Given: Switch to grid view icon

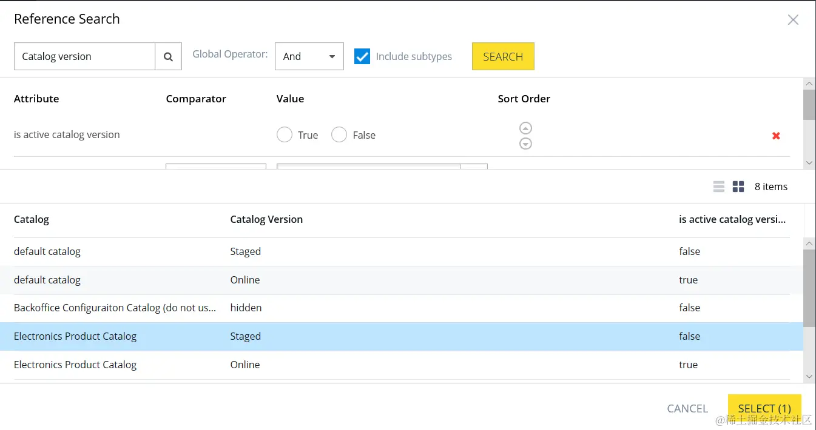Looking at the screenshot, I should (738, 187).
